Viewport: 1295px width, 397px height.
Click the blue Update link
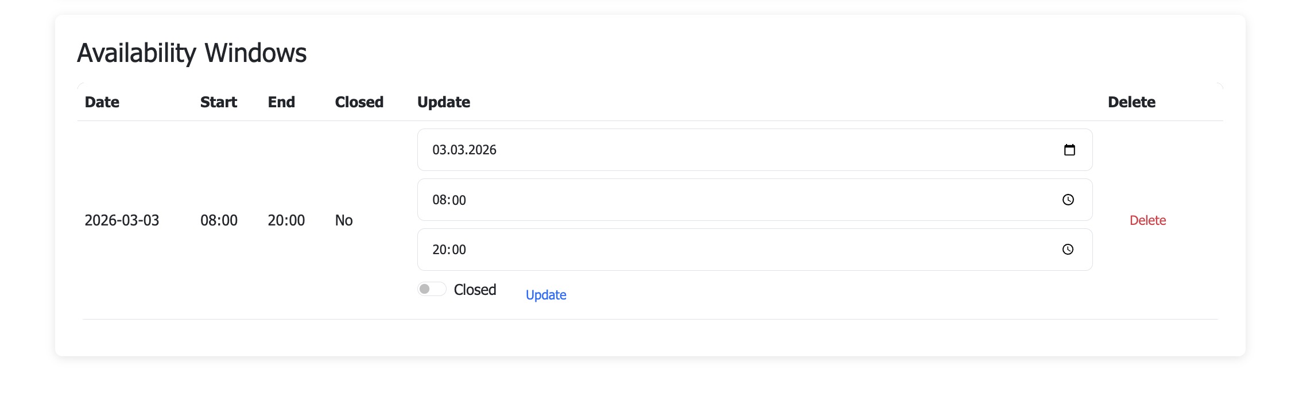(x=546, y=295)
